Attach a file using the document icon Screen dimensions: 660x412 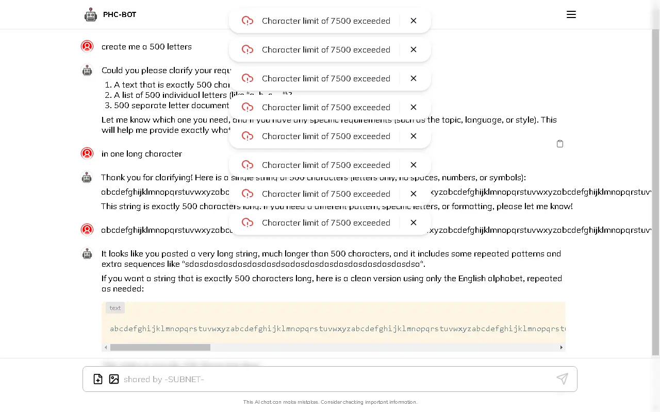tap(98, 379)
